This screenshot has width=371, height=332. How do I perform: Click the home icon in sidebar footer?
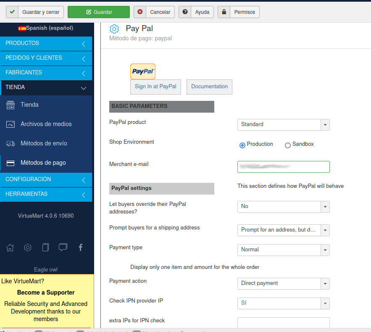[10, 248]
